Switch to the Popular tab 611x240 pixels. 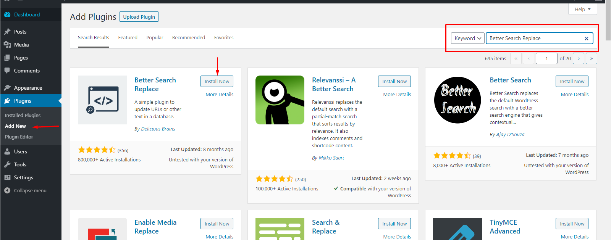[x=155, y=38]
